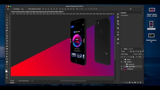Select the History Brush tool

[x=7, y=38]
